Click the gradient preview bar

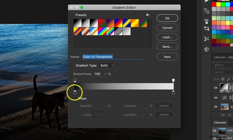(x=124, y=86)
